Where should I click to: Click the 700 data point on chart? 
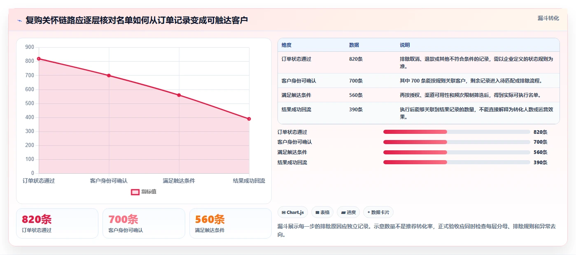pos(109,76)
